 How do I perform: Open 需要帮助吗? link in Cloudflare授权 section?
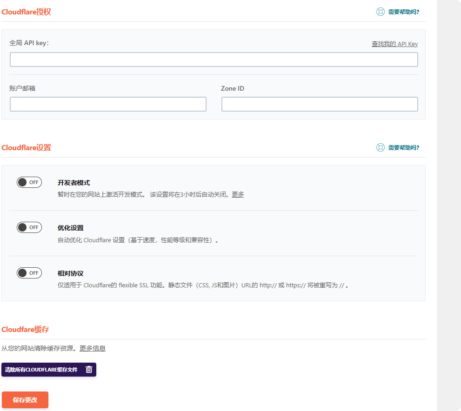tap(404, 12)
